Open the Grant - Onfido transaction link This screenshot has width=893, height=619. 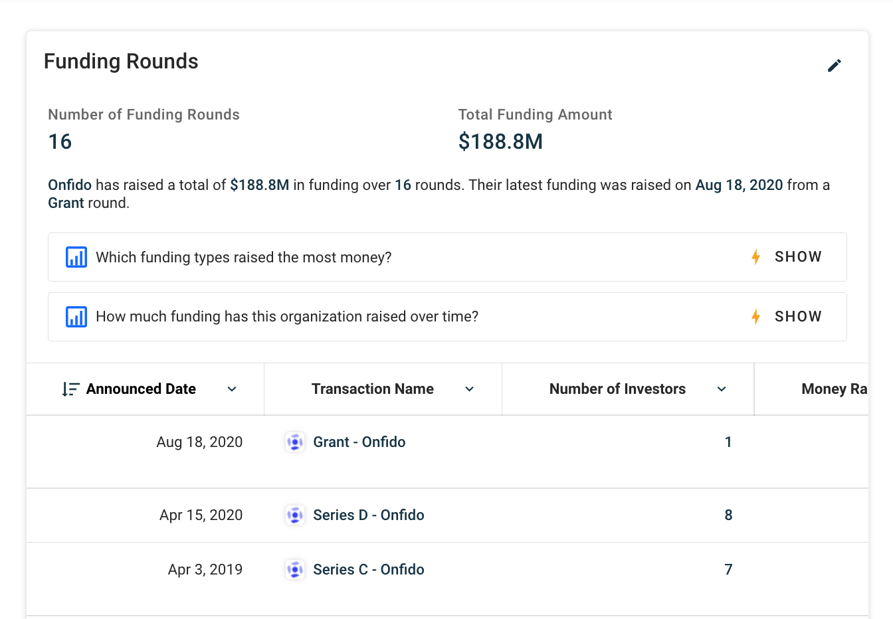pyautogui.click(x=359, y=442)
